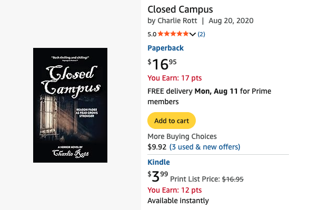This screenshot has width=310, height=210.
Task: Select the Kindle format link
Action: [158, 162]
